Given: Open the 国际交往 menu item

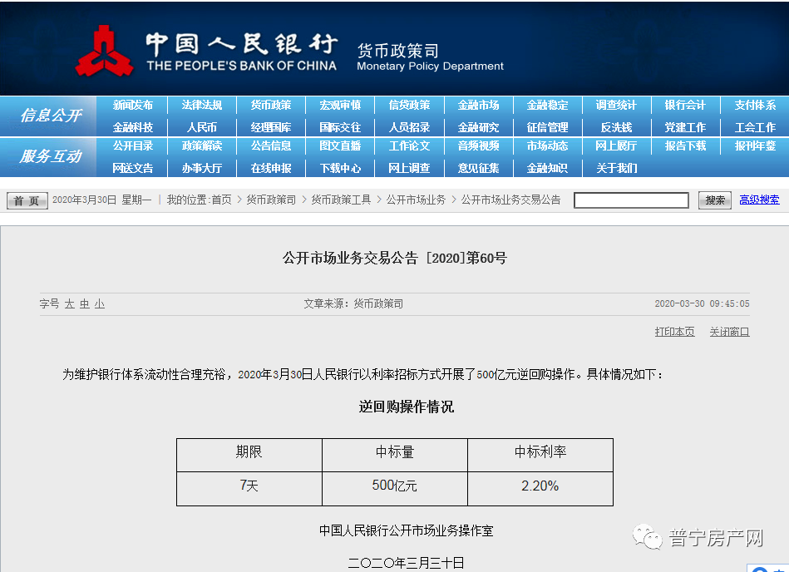Looking at the screenshot, I should click(340, 127).
